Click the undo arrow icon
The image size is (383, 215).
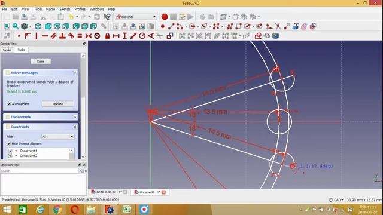(71, 17)
